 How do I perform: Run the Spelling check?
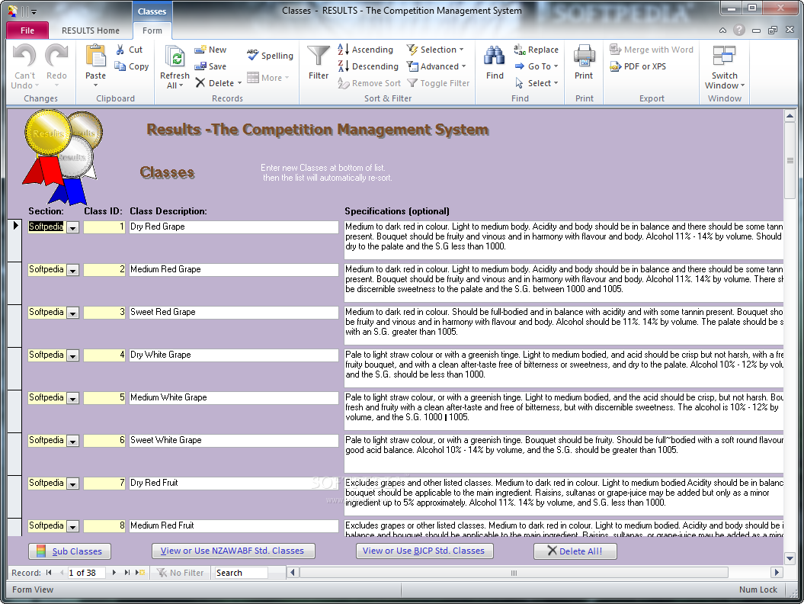click(x=271, y=56)
